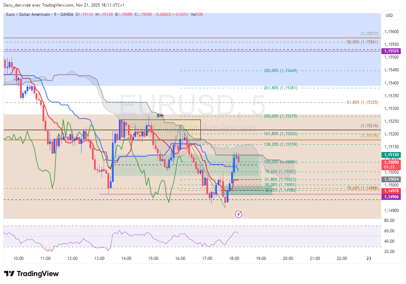
Task: Click the 1,15250 price scale label
Action: 391,121
